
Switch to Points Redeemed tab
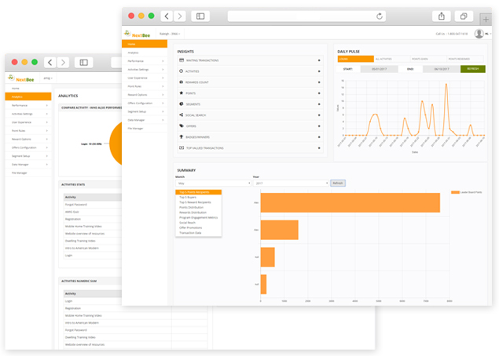tap(465, 59)
